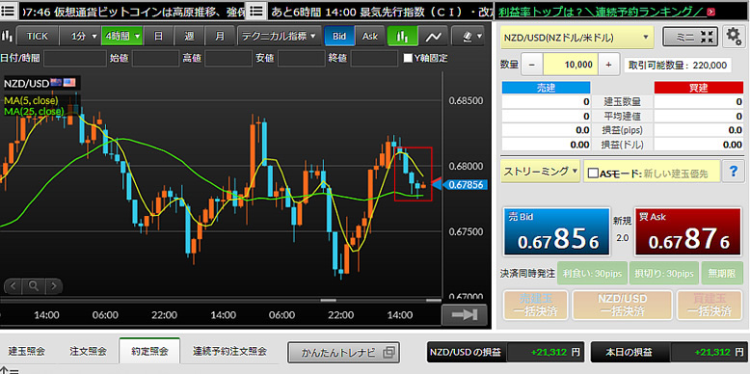Viewport: 750px width, 374px height.
Task: Switch chart to Ask prices
Action: pyautogui.click(x=370, y=36)
